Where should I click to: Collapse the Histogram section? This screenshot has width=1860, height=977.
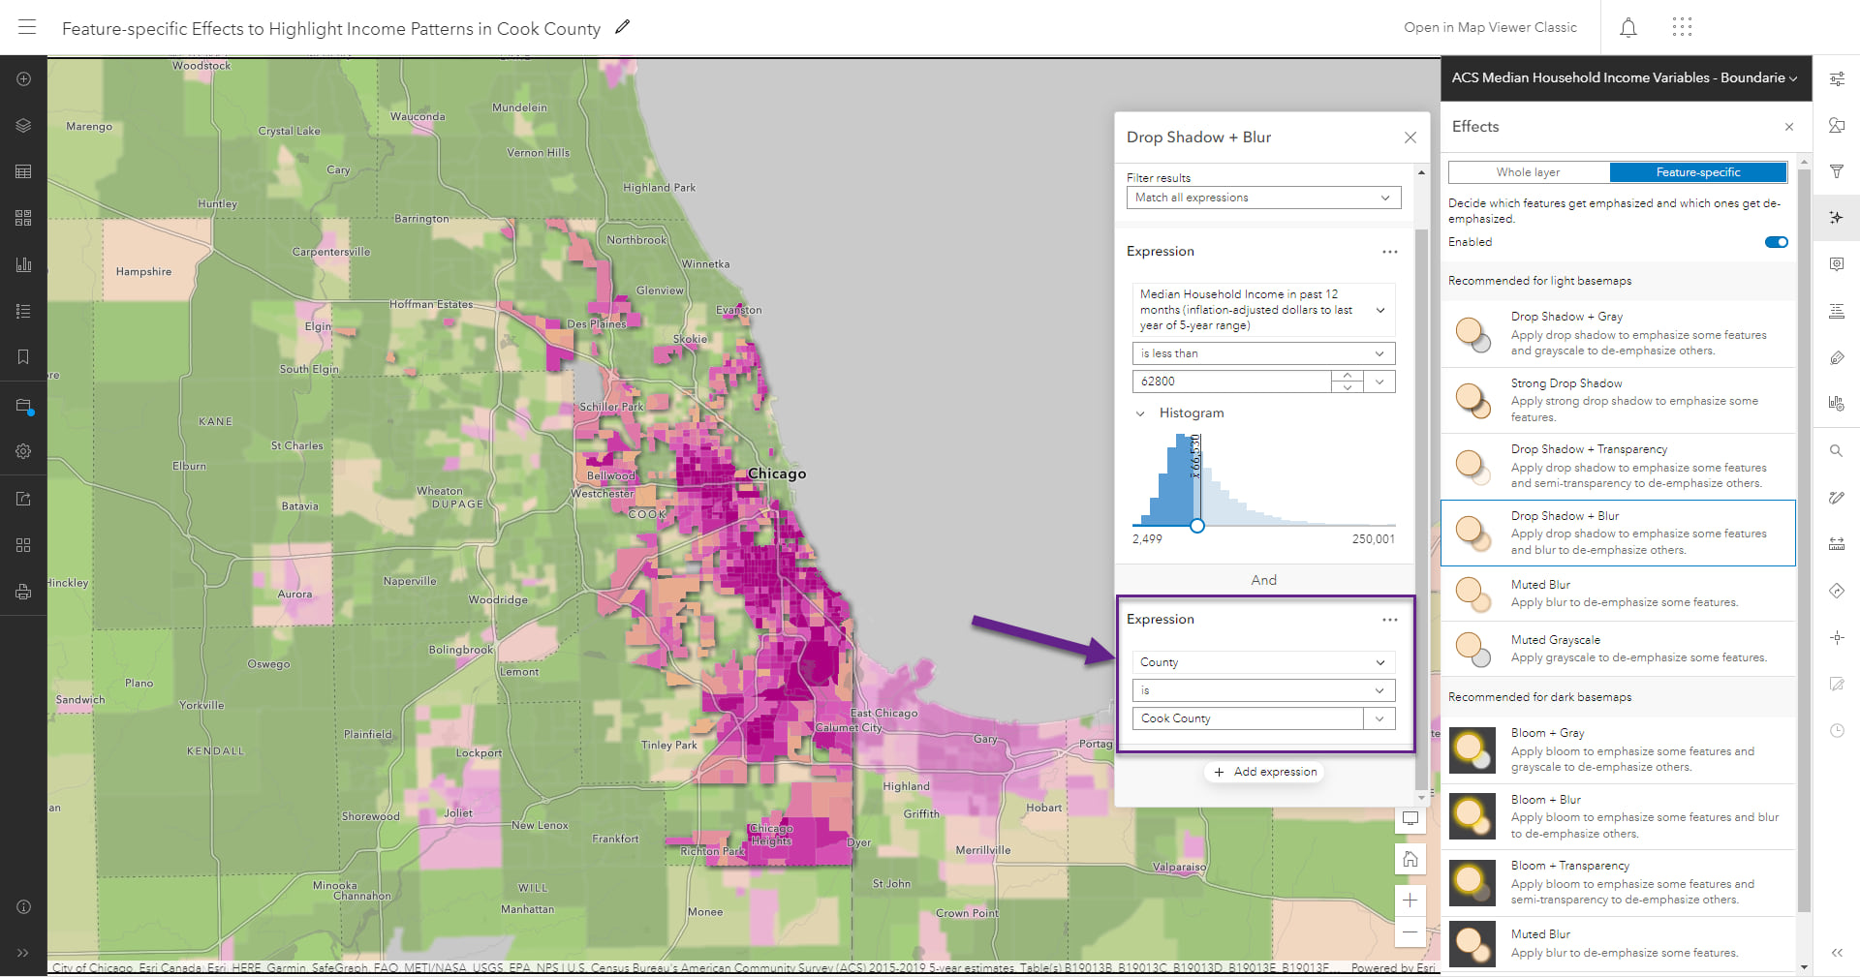pyautogui.click(x=1141, y=413)
